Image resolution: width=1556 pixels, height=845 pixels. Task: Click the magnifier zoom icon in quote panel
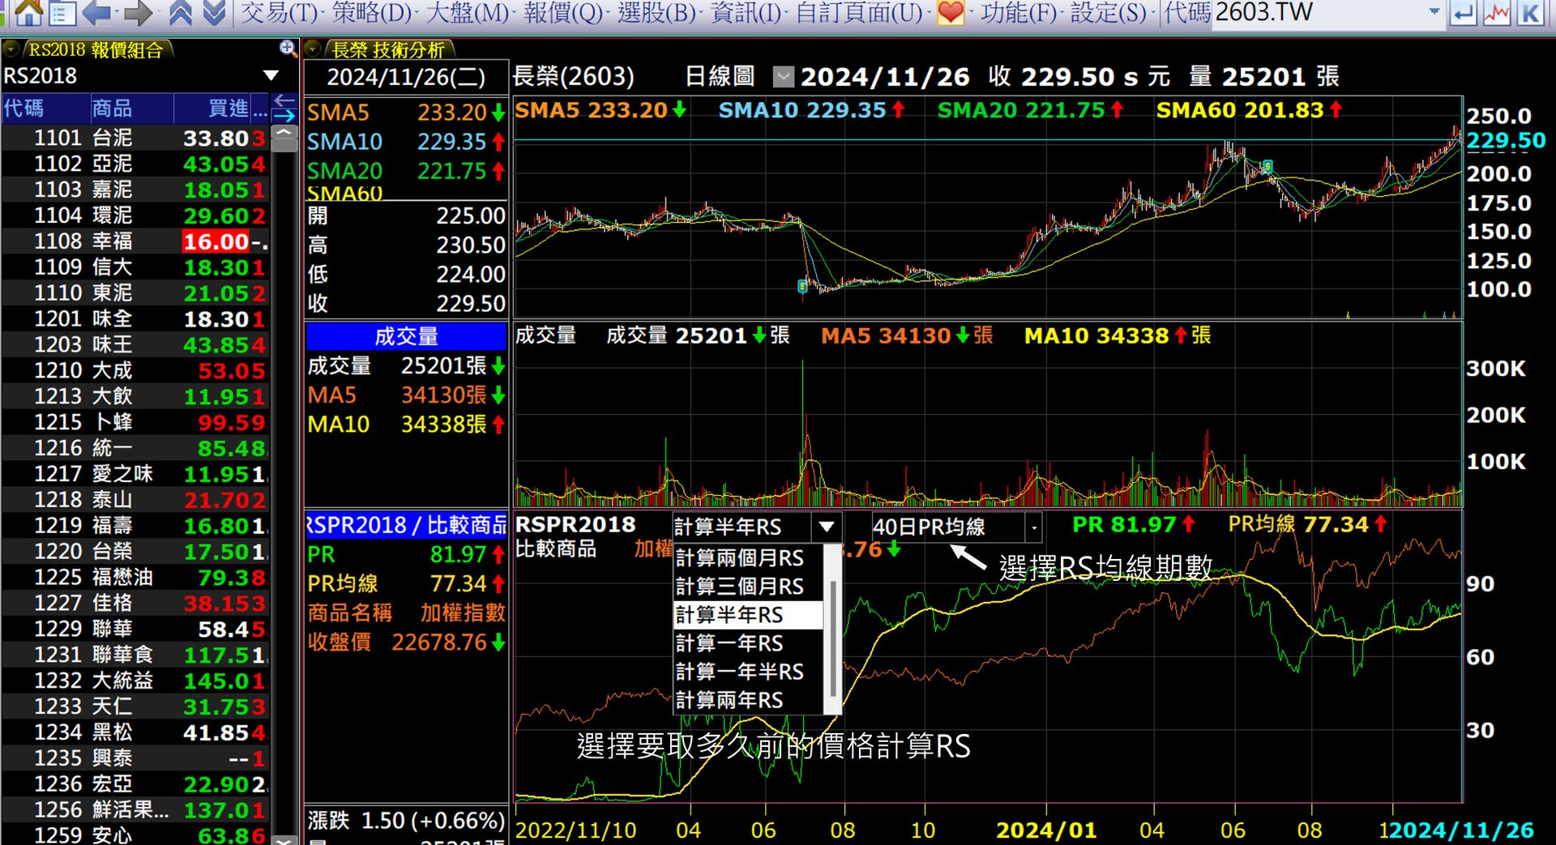pos(287,49)
